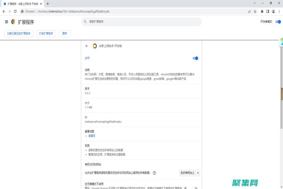Select the 扩展程序 browser tab

(21, 4)
